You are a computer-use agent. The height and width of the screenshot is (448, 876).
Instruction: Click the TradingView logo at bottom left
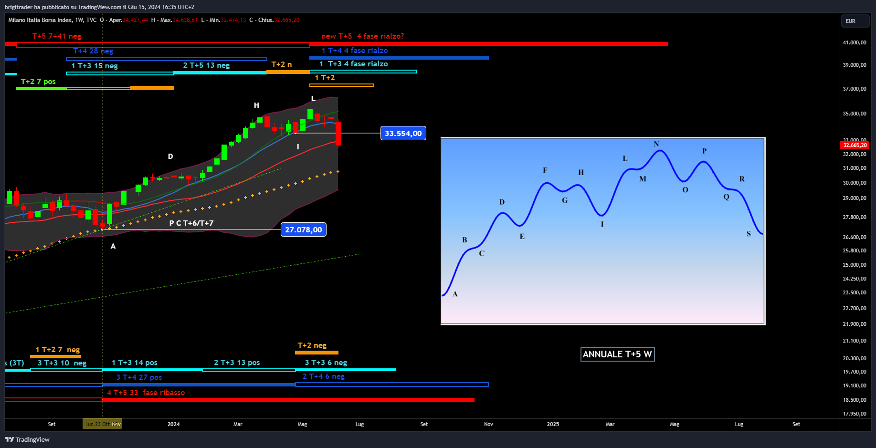pos(27,439)
